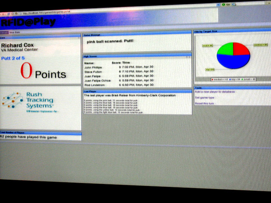The width and height of the screenshot is (271, 203).
Task: Click the Last Player panel header
Action: [138, 91]
